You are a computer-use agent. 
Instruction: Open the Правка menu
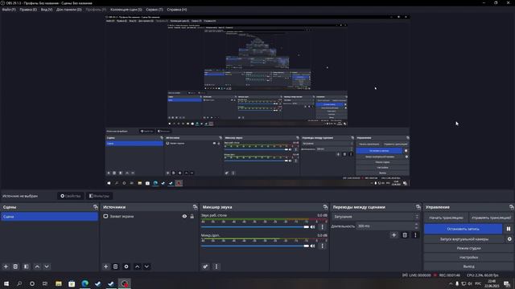[28, 10]
